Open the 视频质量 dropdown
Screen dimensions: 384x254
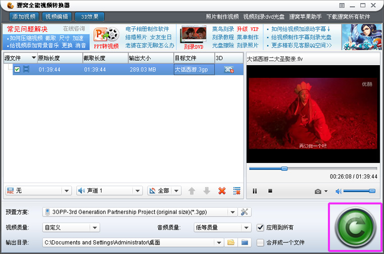(x=94, y=227)
